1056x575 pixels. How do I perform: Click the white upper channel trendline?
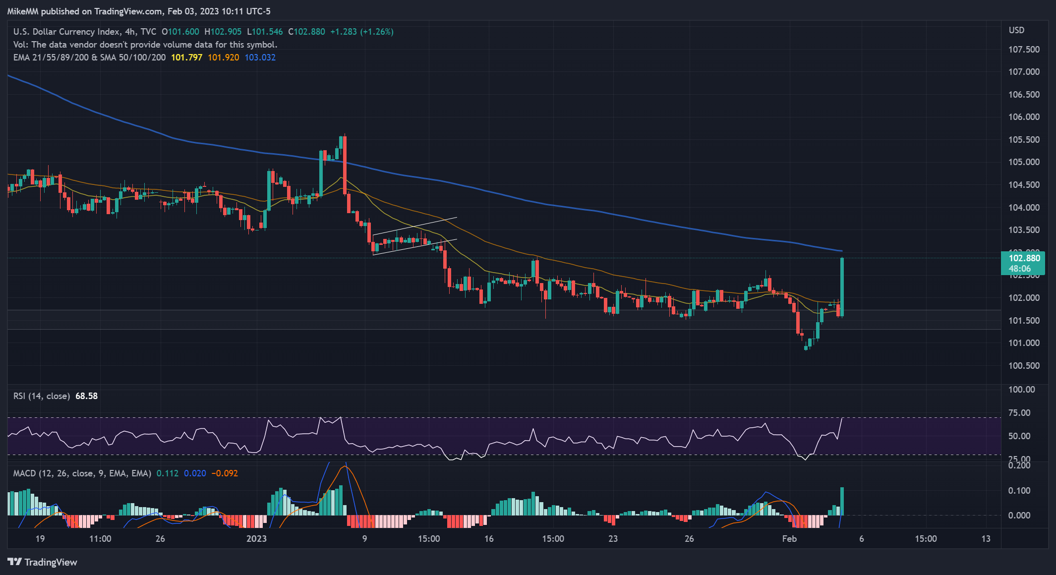point(414,226)
